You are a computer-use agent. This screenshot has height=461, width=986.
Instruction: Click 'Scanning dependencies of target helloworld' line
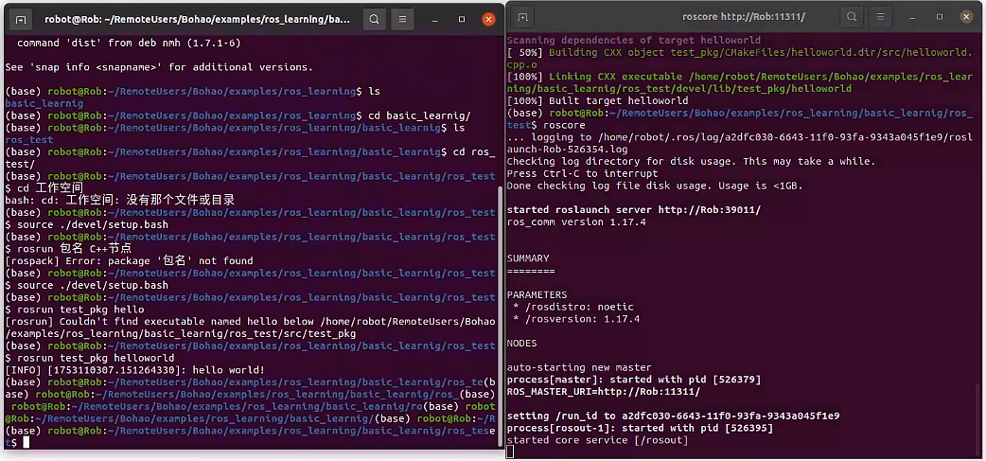point(634,41)
